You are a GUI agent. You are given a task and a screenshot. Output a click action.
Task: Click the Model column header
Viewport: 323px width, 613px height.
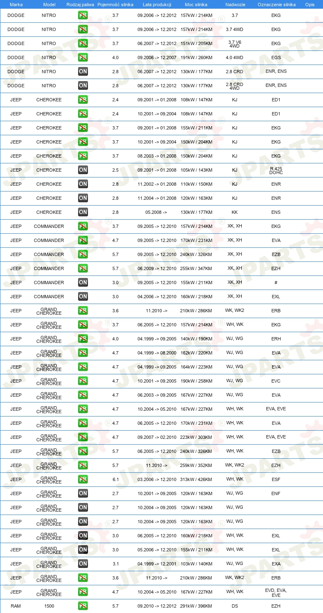(x=49, y=5)
